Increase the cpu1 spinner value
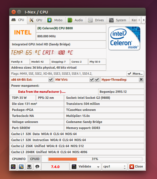157x179 pixels. pyautogui.click(x=125, y=166)
